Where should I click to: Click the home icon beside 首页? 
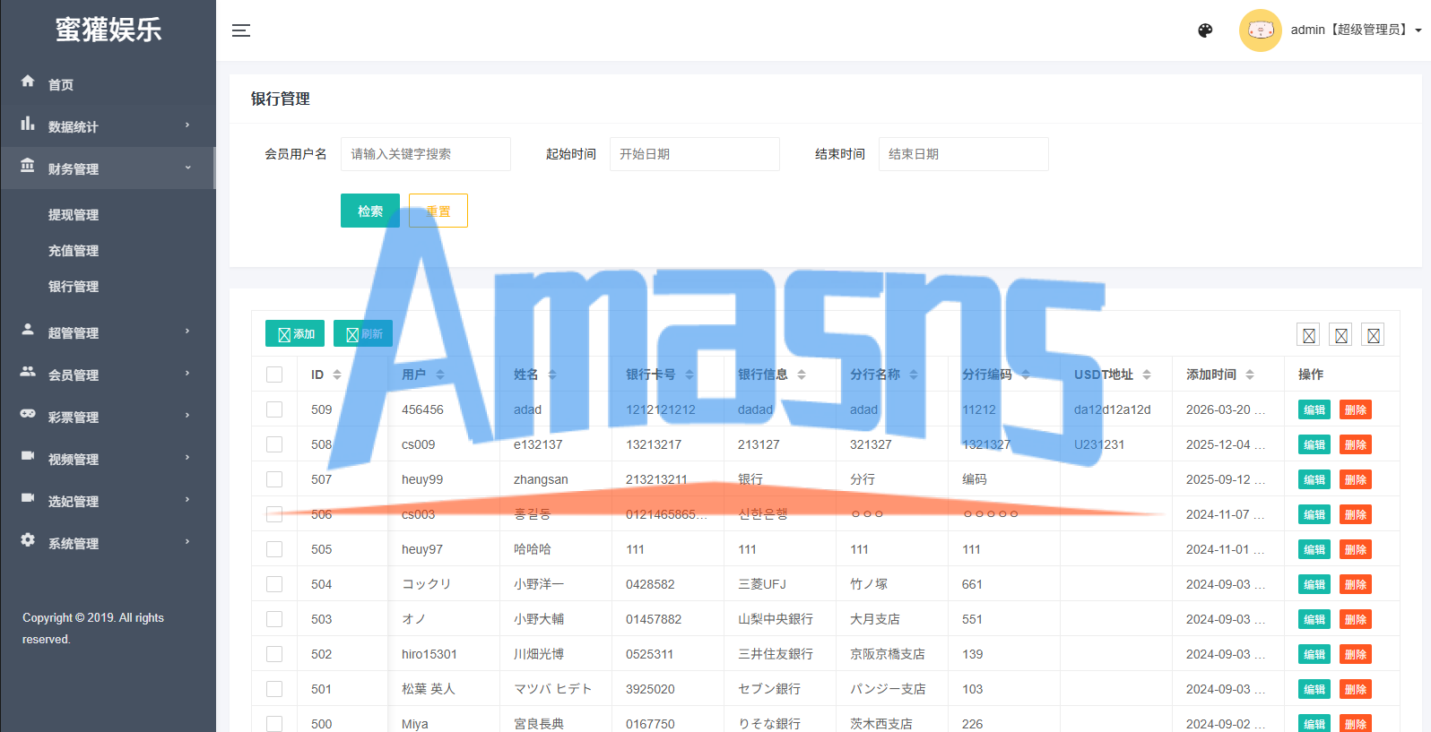pos(28,81)
